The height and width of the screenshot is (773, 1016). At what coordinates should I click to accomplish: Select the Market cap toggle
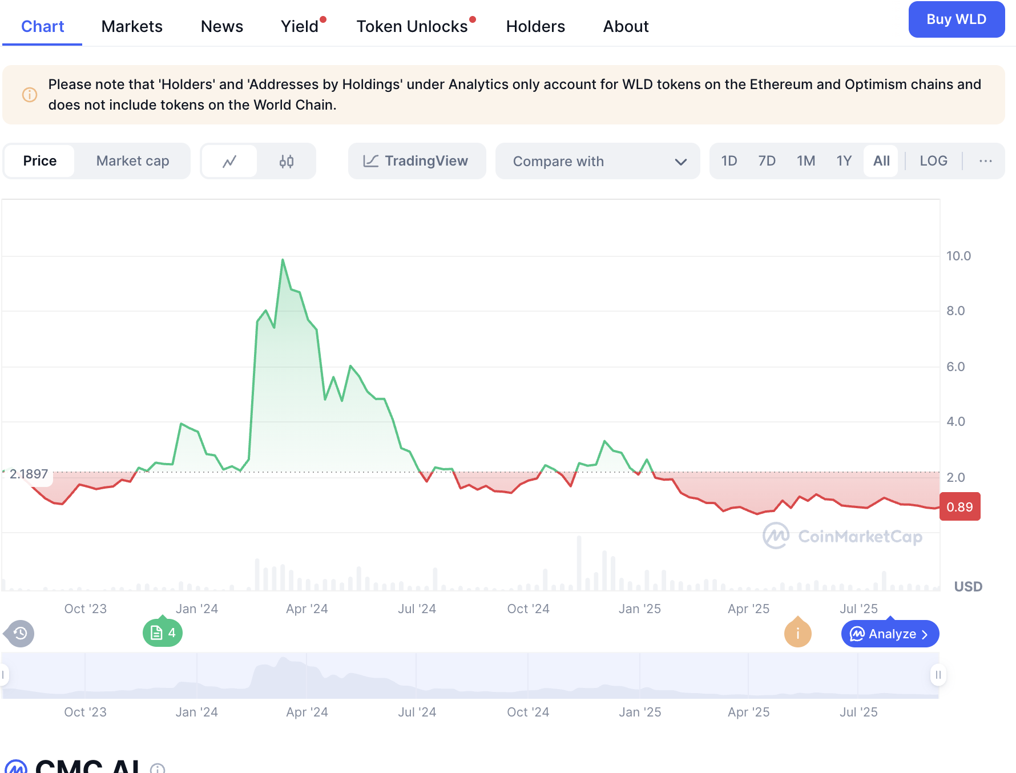coord(132,161)
